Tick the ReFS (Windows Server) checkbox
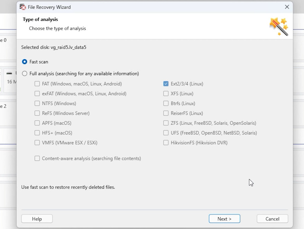Viewport: 304px width, 229px height. pyautogui.click(x=37, y=113)
